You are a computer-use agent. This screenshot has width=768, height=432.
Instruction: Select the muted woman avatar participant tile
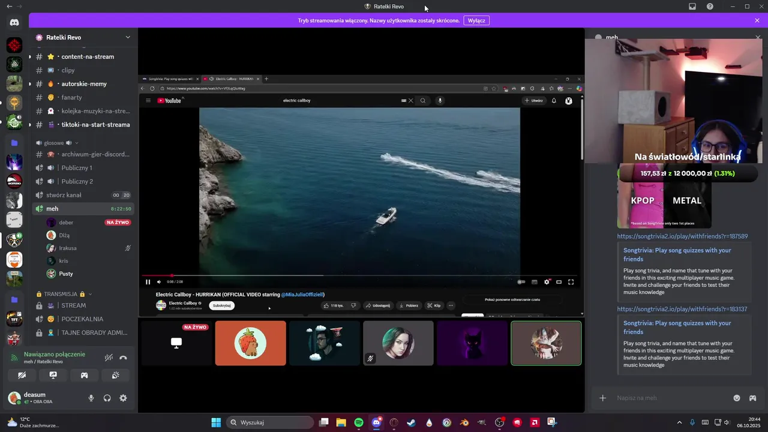tap(398, 343)
